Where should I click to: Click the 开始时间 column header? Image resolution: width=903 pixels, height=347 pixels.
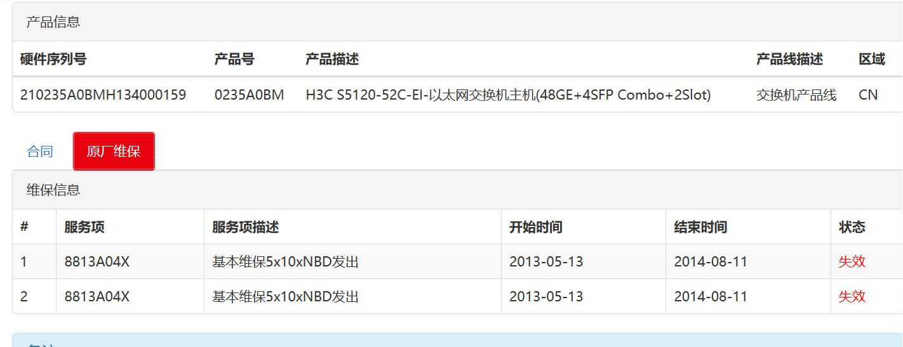(x=535, y=227)
